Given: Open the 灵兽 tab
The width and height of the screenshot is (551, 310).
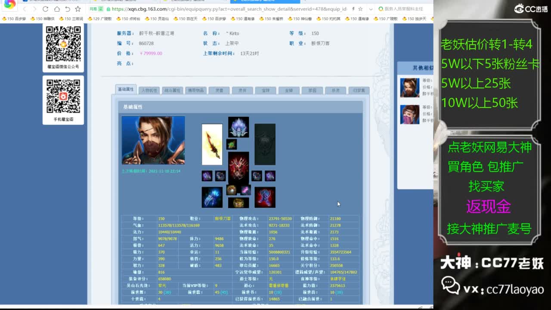Looking at the screenshot, I should coord(219,90).
